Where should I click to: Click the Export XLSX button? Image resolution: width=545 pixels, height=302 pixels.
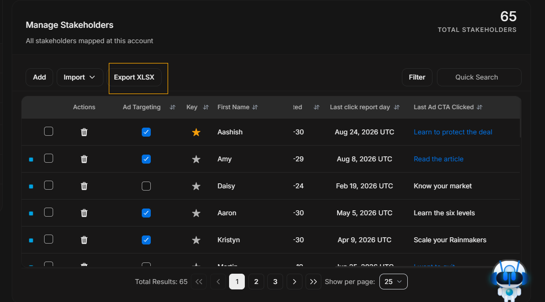coord(134,77)
